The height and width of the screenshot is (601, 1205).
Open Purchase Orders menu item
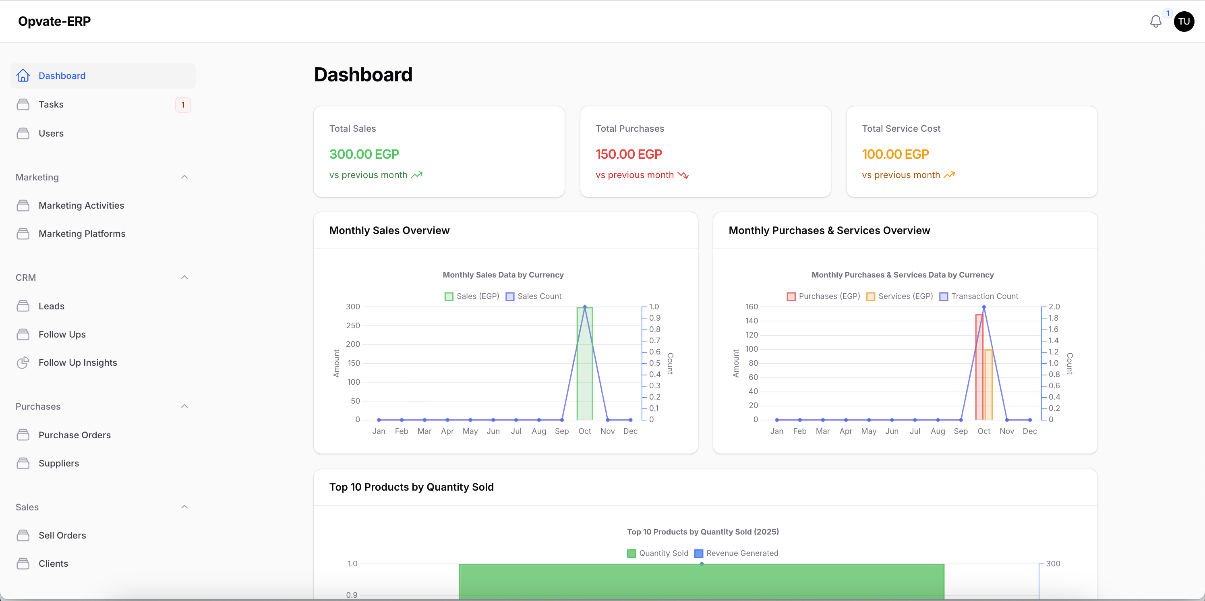click(75, 435)
